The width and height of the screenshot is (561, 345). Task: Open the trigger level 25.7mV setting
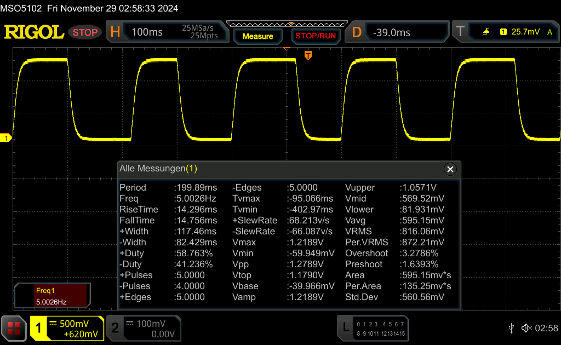[524, 32]
